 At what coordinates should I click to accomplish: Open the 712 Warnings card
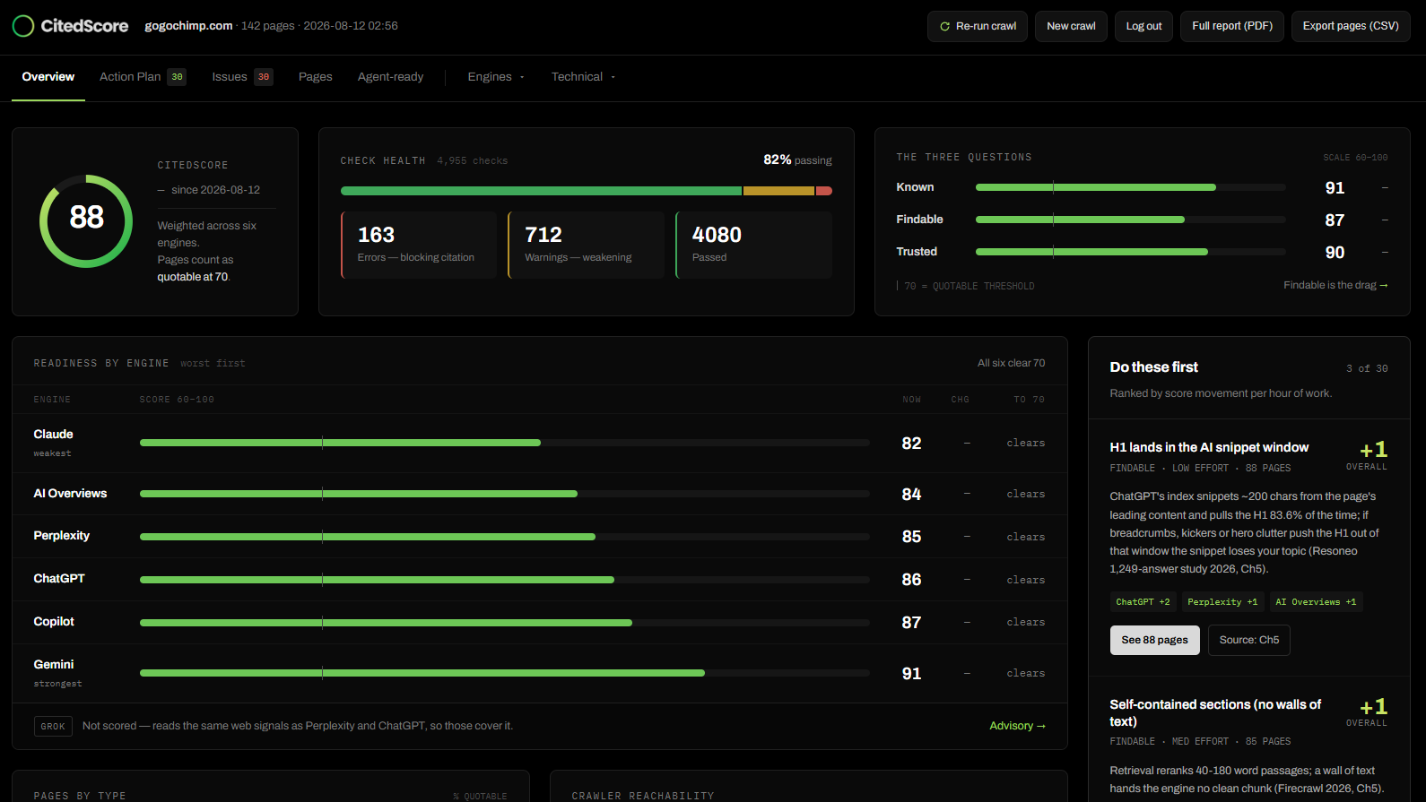pyautogui.click(x=586, y=245)
